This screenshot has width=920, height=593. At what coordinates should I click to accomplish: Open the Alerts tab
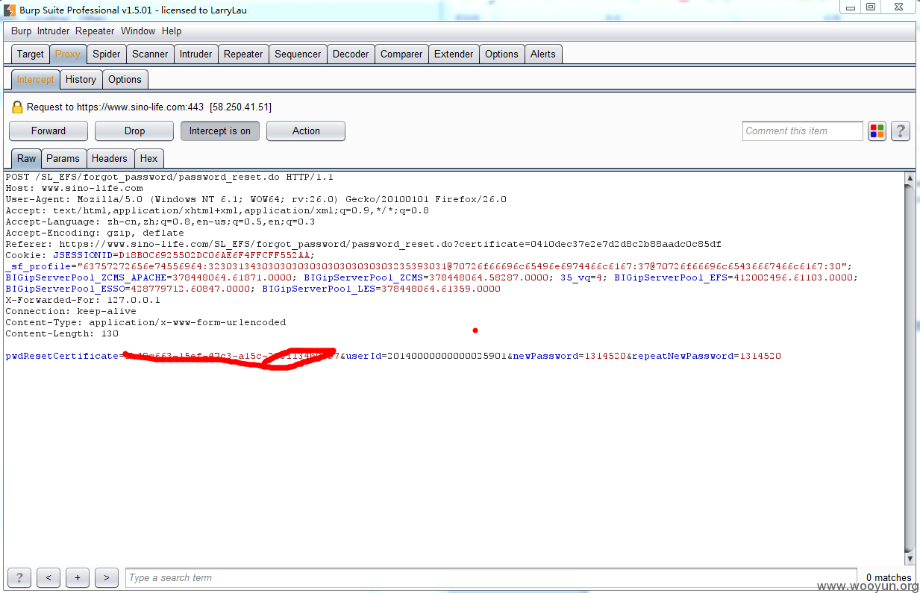pos(543,54)
